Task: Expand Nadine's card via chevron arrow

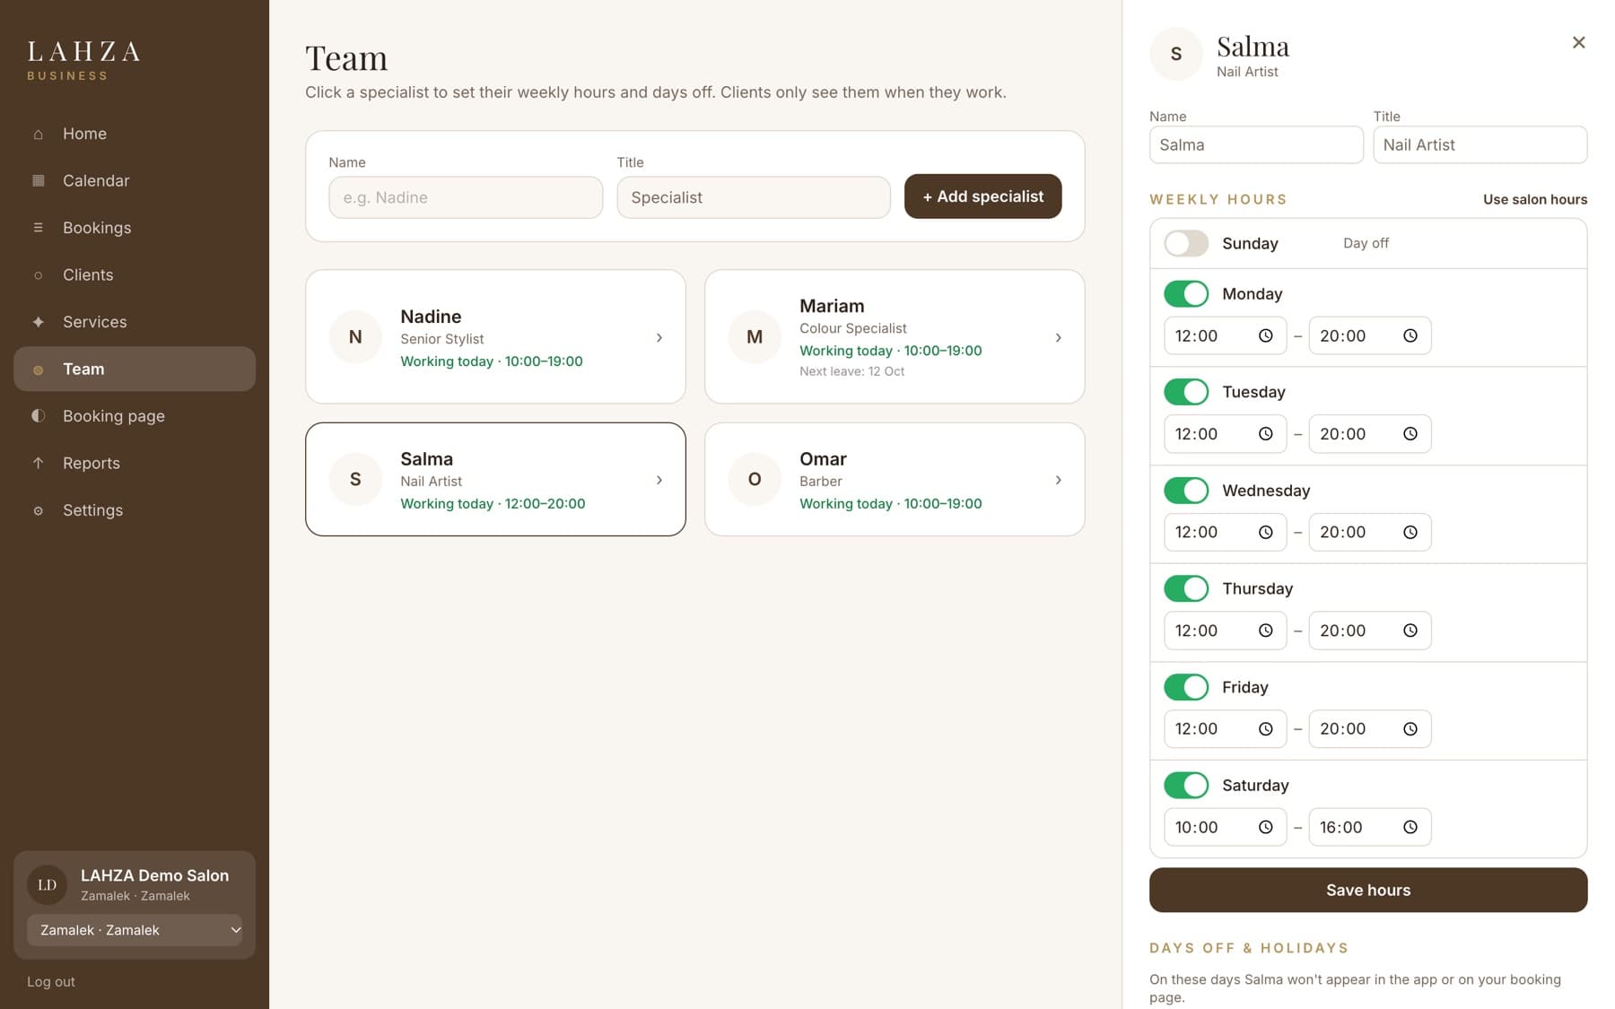Action: [659, 338]
